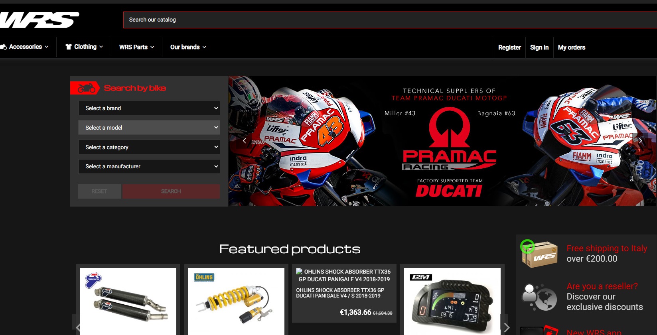This screenshot has height=335, width=657.
Task: Expand the WRS Parts menu
Action: click(x=136, y=47)
